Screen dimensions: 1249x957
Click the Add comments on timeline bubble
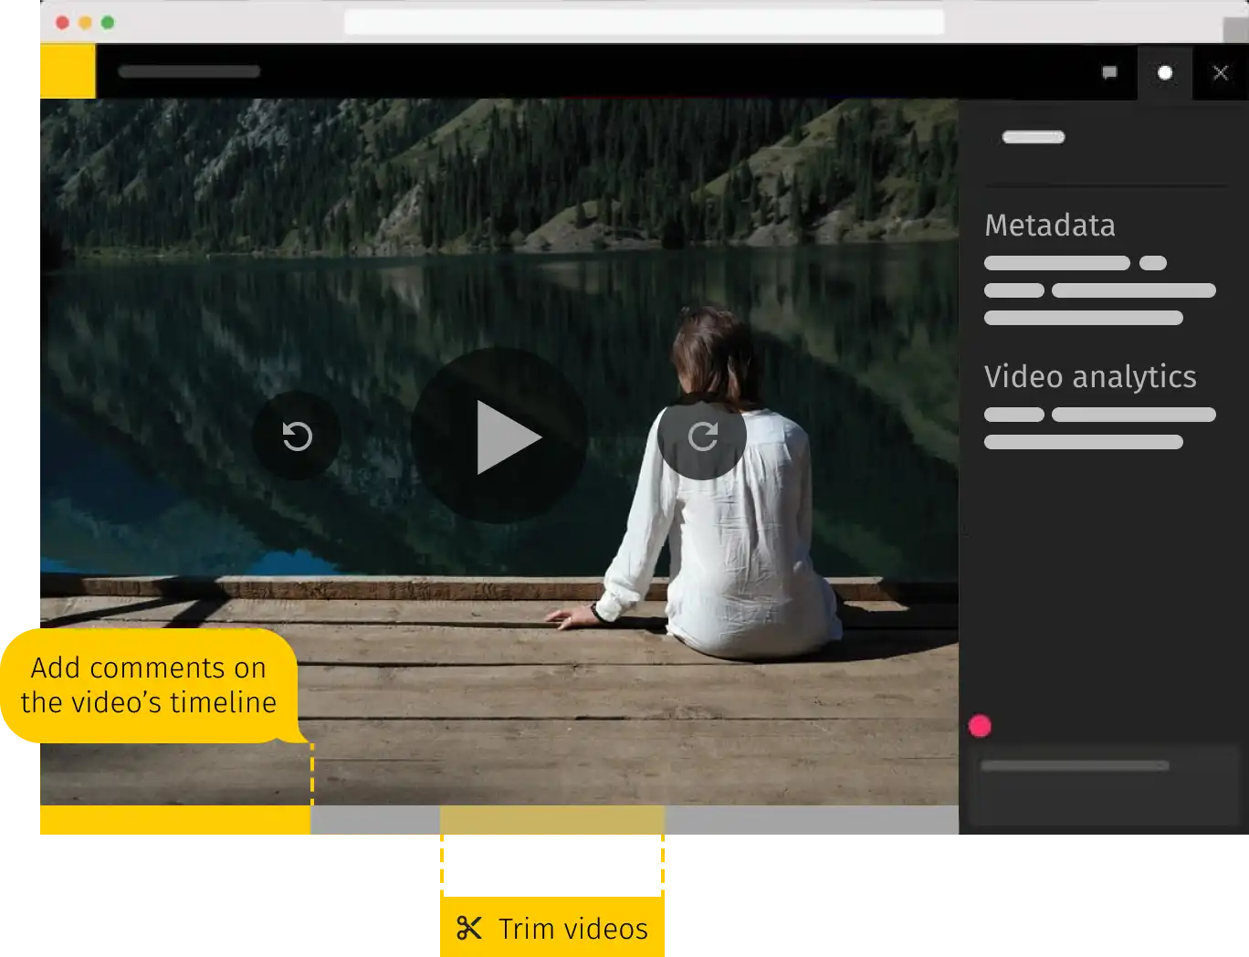[149, 685]
